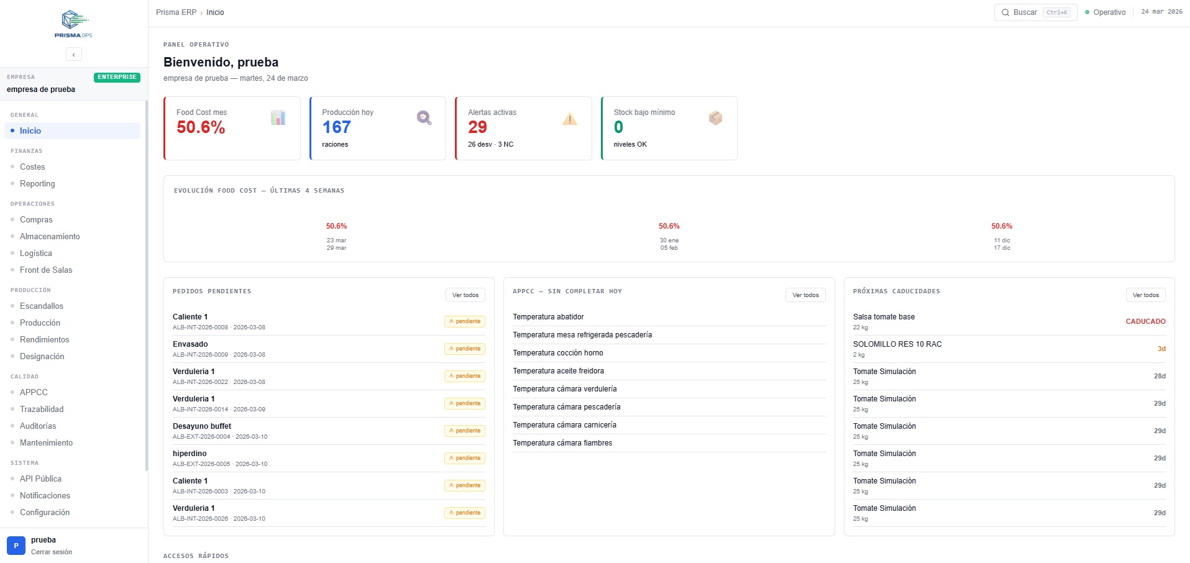The height and width of the screenshot is (563, 1190).
Task: Open search via the magnifier icon in Buscar
Action: [x=1005, y=12]
